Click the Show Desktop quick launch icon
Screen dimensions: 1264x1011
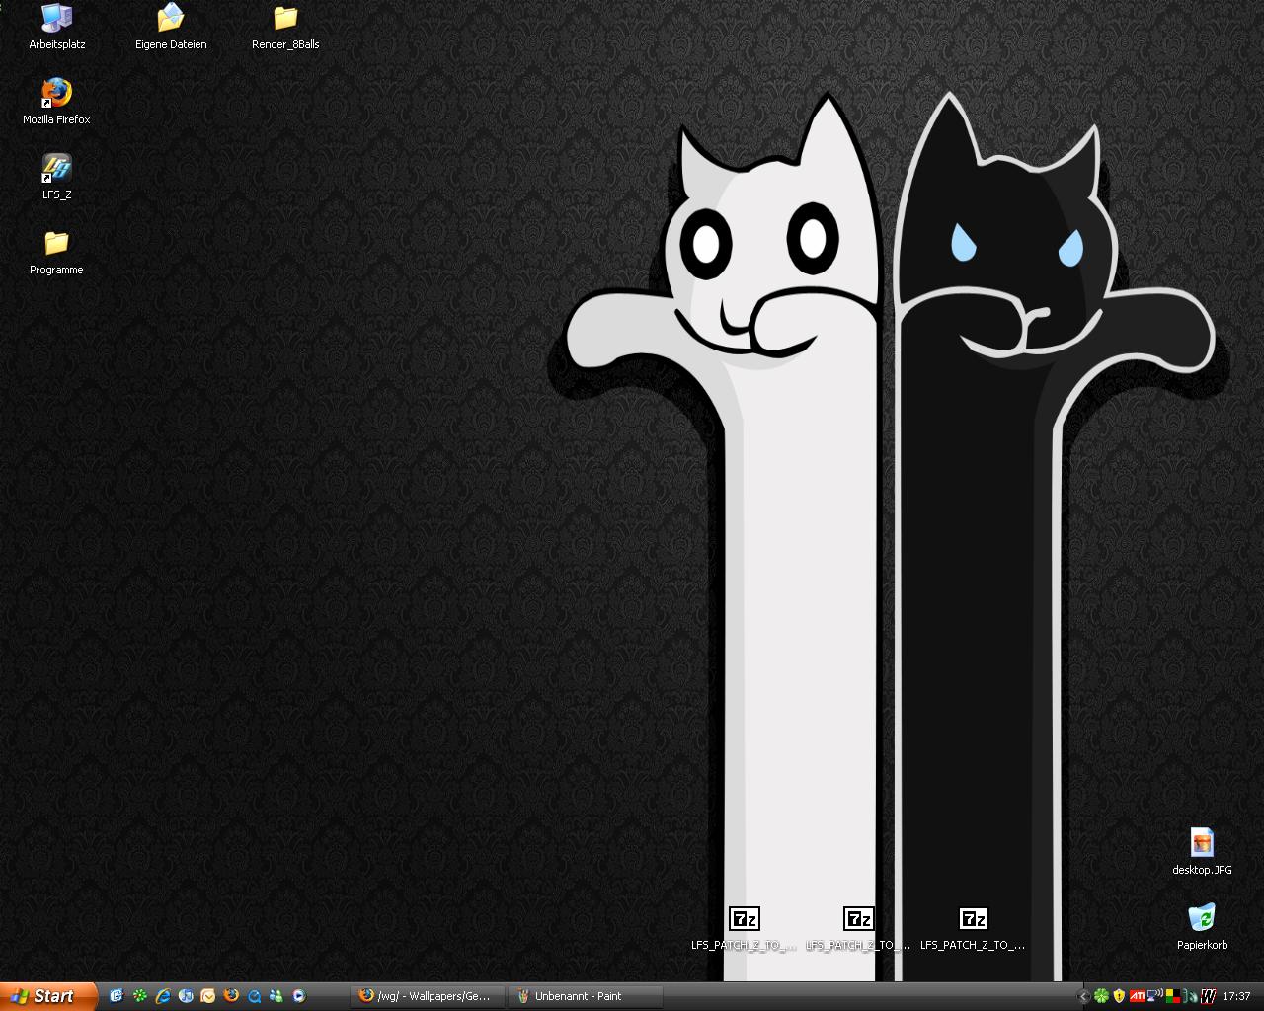(x=117, y=996)
